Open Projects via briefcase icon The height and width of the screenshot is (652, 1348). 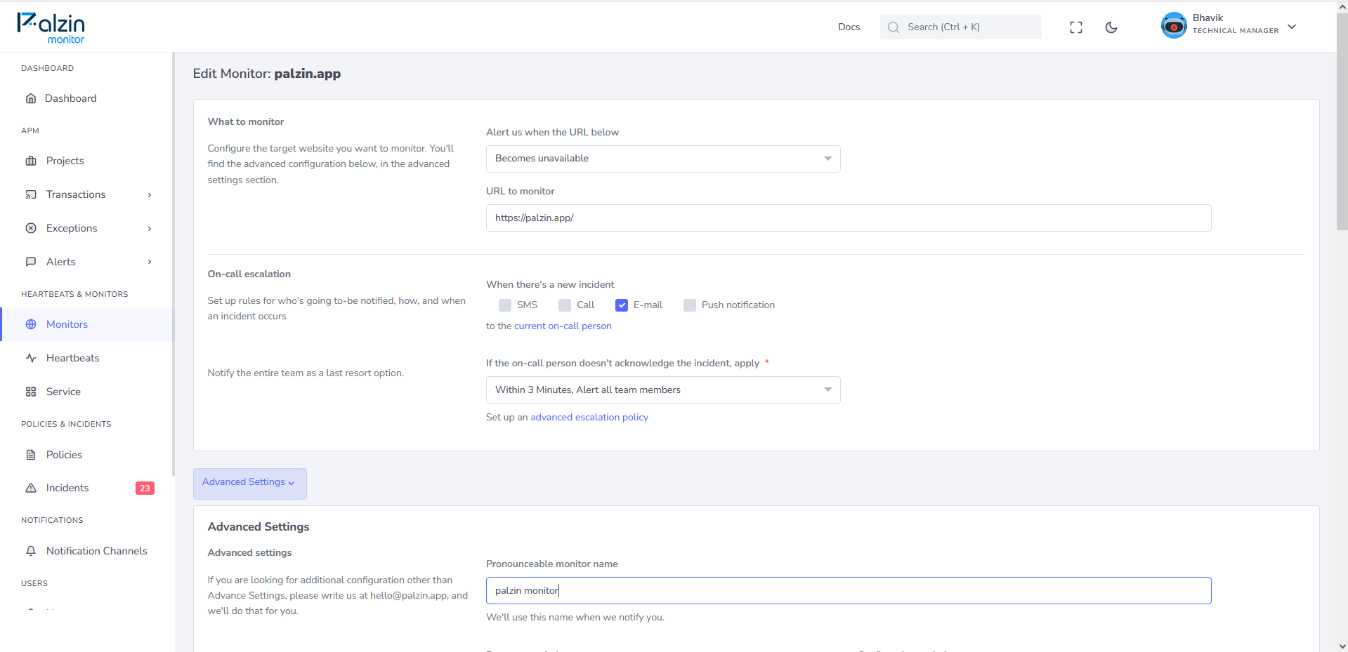(31, 161)
